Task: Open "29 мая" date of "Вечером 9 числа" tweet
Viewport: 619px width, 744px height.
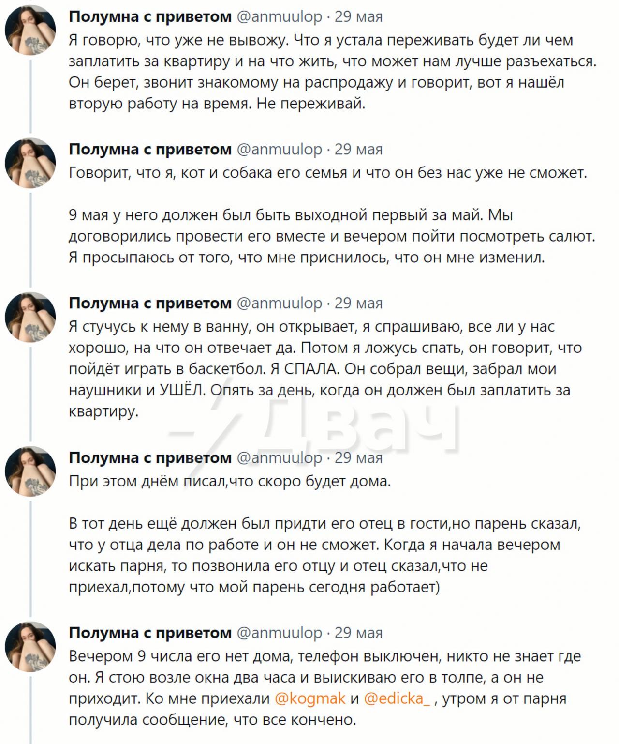Action: click(358, 633)
